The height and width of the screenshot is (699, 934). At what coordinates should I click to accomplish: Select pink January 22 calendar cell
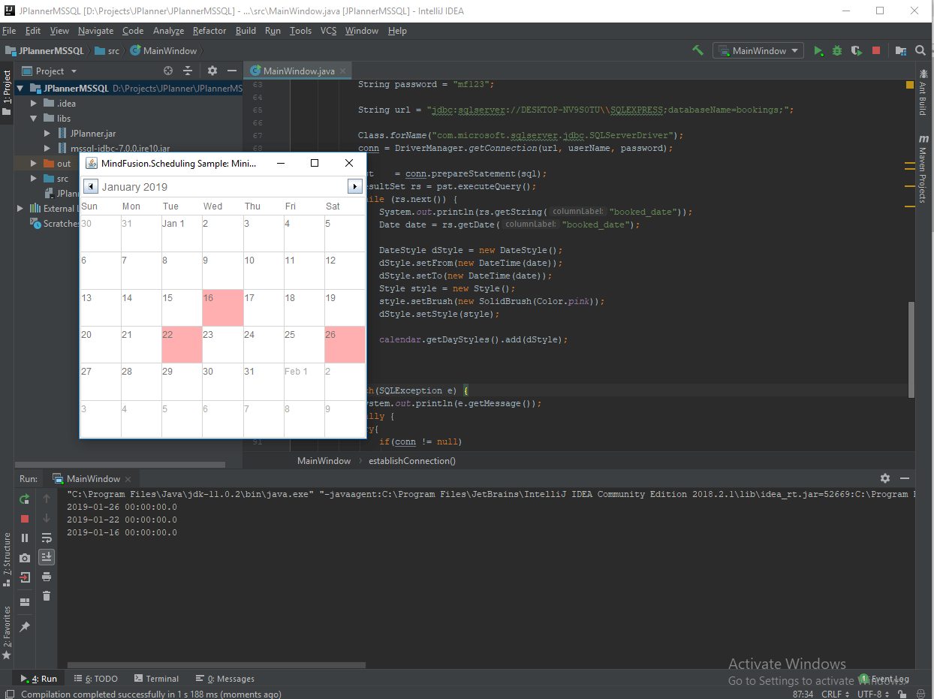182,345
